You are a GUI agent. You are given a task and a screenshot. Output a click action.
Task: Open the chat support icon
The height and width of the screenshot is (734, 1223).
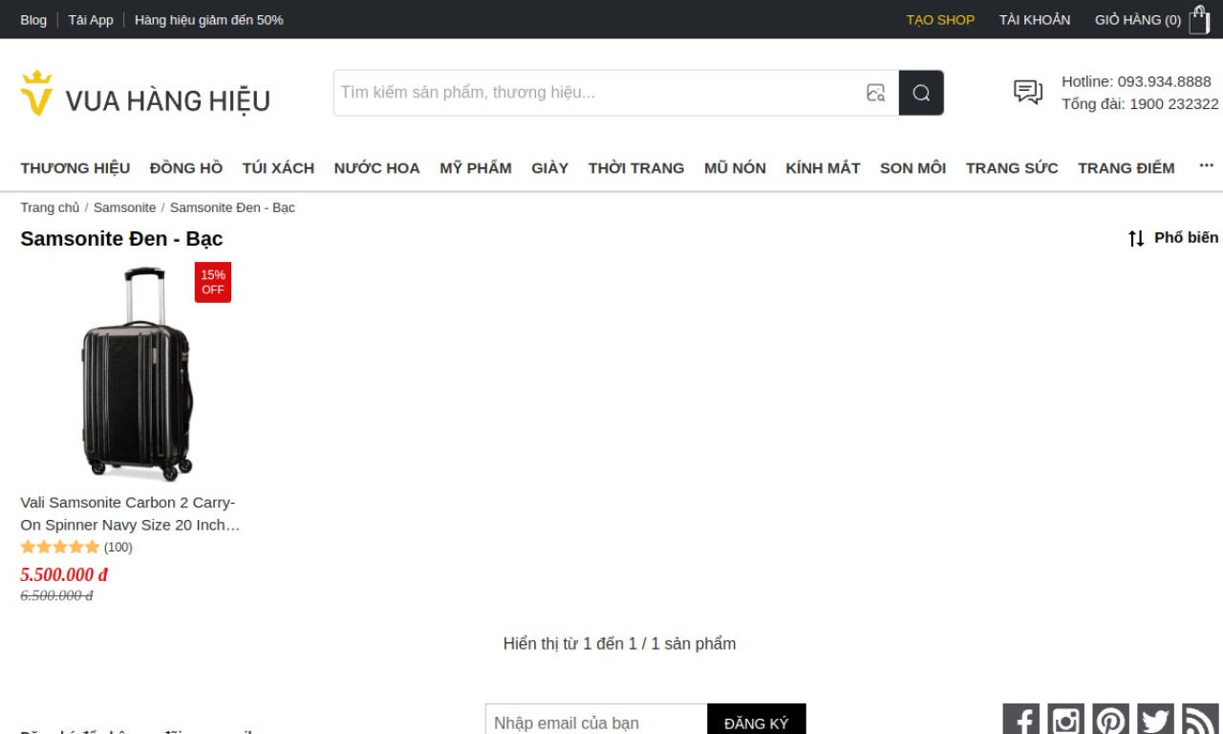tap(1028, 93)
